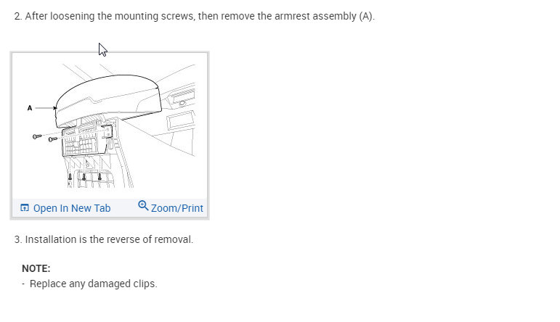The image size is (560, 322).
Task: Click the arrow pointing from label A
Action: tap(46, 108)
